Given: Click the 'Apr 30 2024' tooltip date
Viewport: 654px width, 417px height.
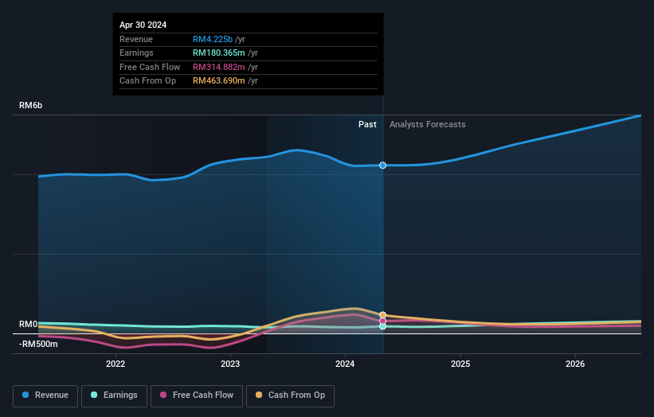Looking at the screenshot, I should pos(143,25).
